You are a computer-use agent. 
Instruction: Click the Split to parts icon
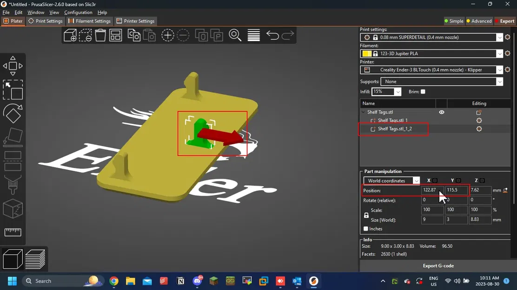pos(217,35)
